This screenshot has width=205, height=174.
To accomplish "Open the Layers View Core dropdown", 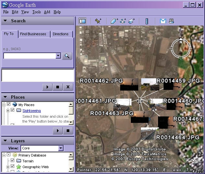I will pyautogui.click(x=61, y=148).
